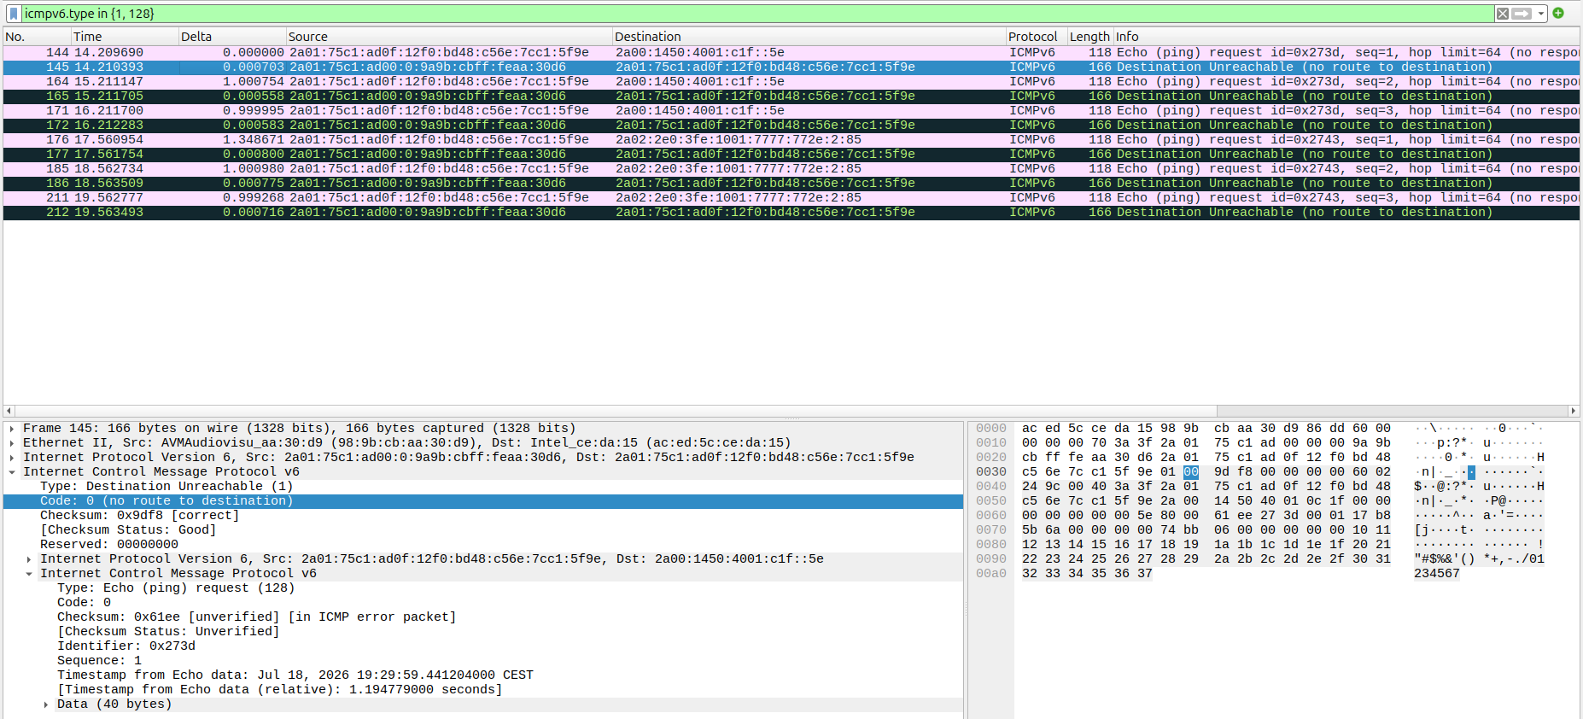Select packet number 176 in the list
Image resolution: width=1583 pixels, height=719 pixels.
791,139
